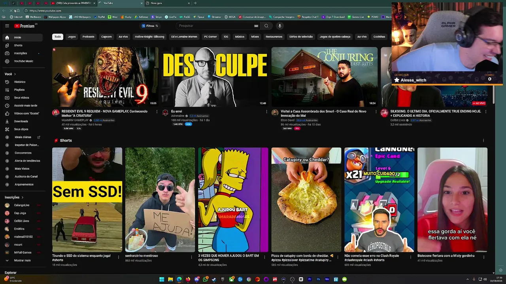Viewport: 506px width, 284px height.
Task: Open WhatsApp from the taskbar
Action: pos(205,279)
